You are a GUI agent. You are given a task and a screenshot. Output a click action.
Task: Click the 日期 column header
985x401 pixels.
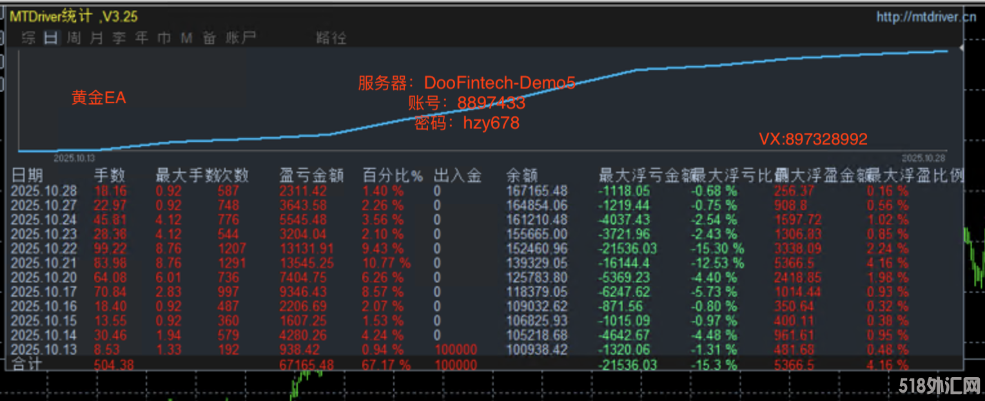coord(28,175)
